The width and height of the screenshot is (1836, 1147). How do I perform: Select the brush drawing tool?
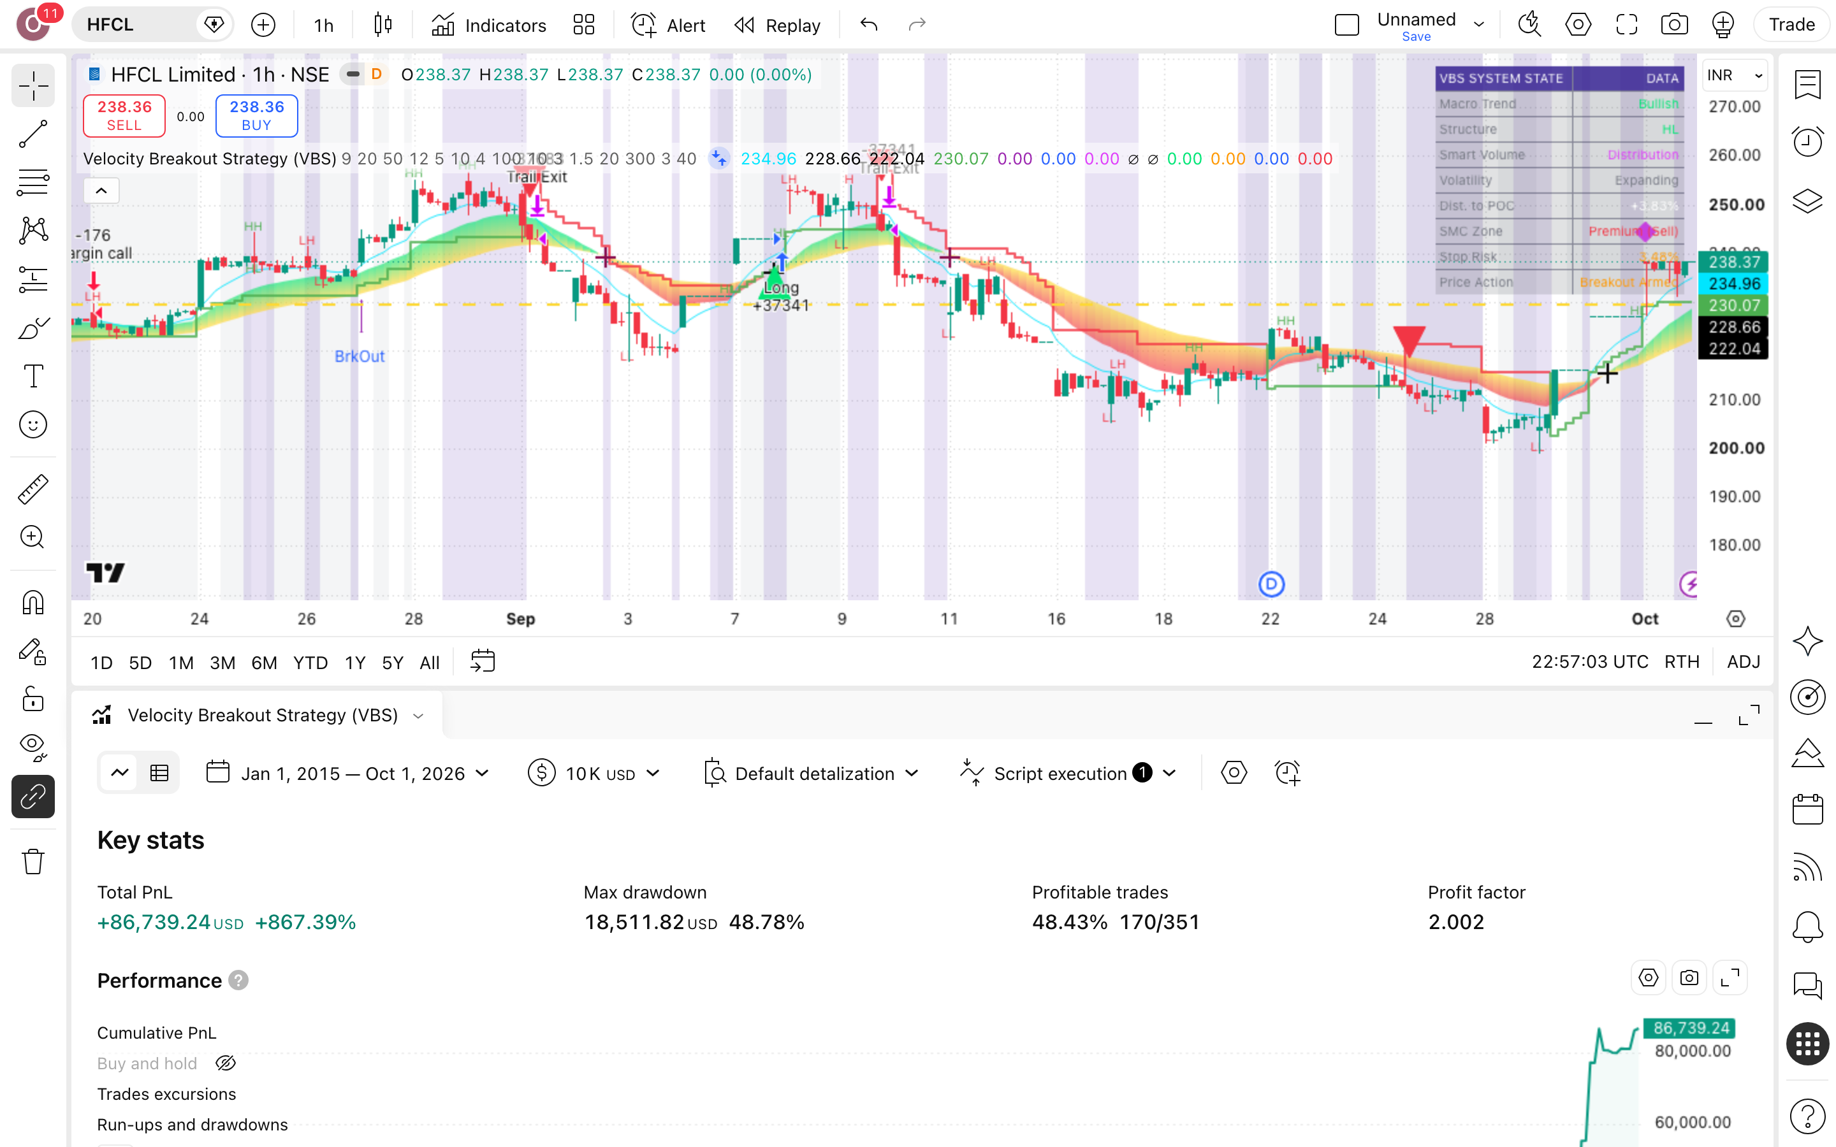point(33,328)
